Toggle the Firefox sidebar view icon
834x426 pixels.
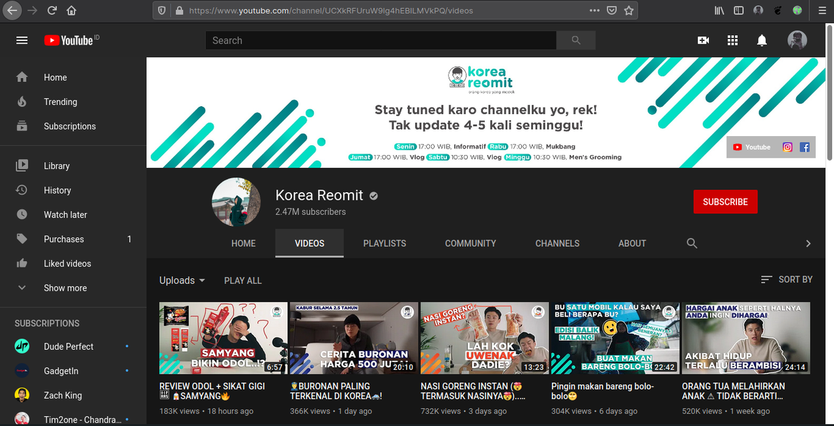[x=739, y=10]
